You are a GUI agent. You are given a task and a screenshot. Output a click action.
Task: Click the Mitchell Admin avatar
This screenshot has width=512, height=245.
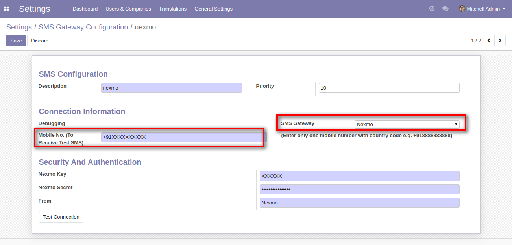[462, 9]
